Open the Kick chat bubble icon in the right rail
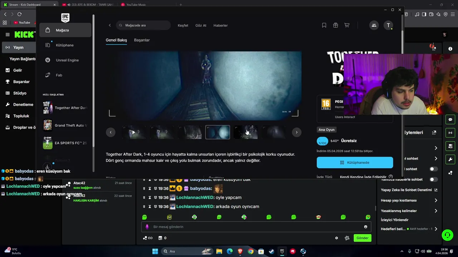The width and height of the screenshot is (458, 257). 450,120
